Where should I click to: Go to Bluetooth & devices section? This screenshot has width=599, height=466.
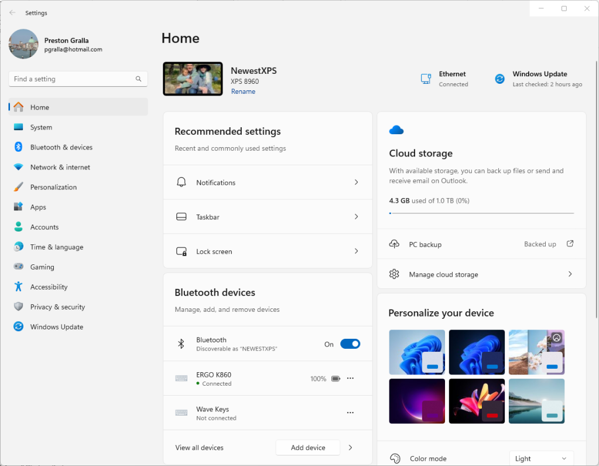tap(78, 147)
